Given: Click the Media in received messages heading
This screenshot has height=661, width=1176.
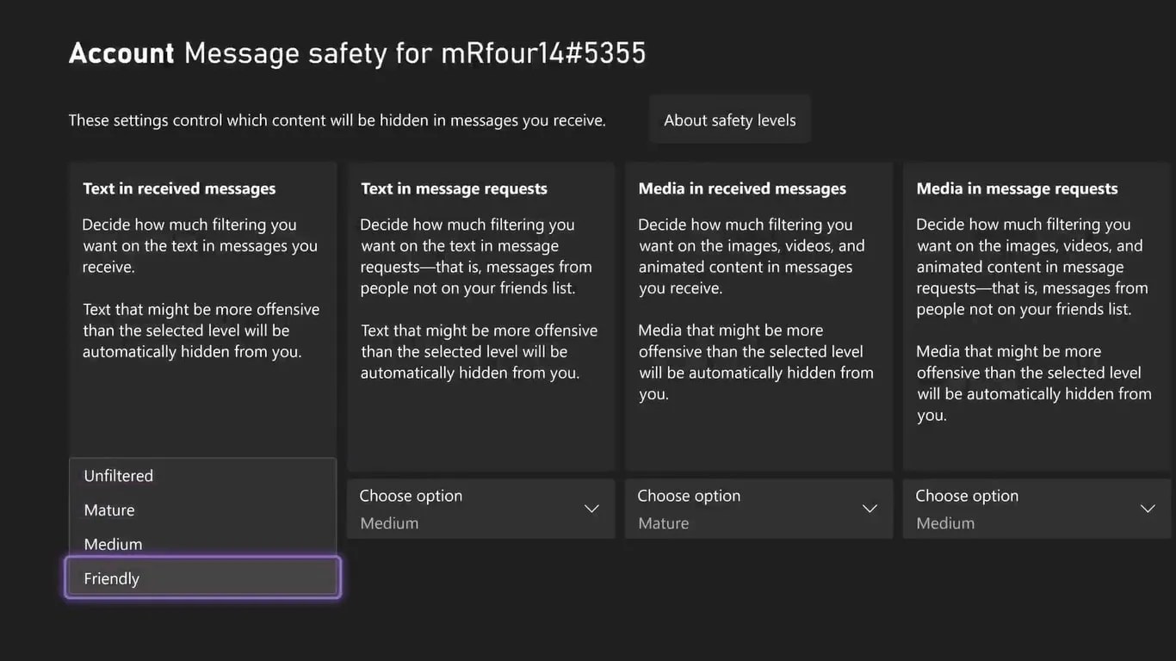Looking at the screenshot, I should pyautogui.click(x=742, y=188).
